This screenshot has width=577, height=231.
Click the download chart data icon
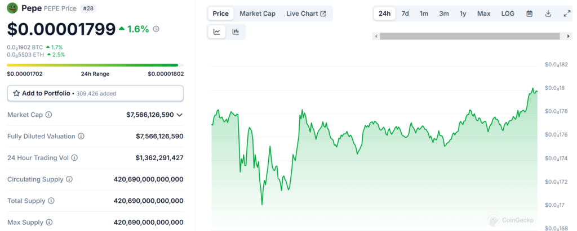point(548,13)
